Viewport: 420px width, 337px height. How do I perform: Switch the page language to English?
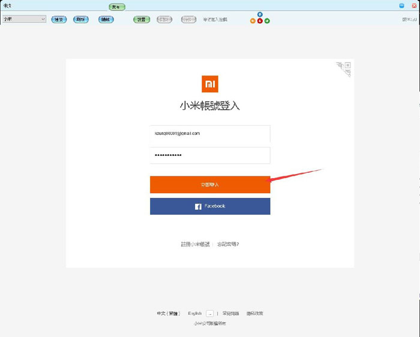click(x=195, y=314)
